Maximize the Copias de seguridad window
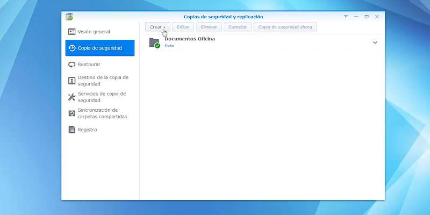The image size is (430, 215). click(367, 17)
